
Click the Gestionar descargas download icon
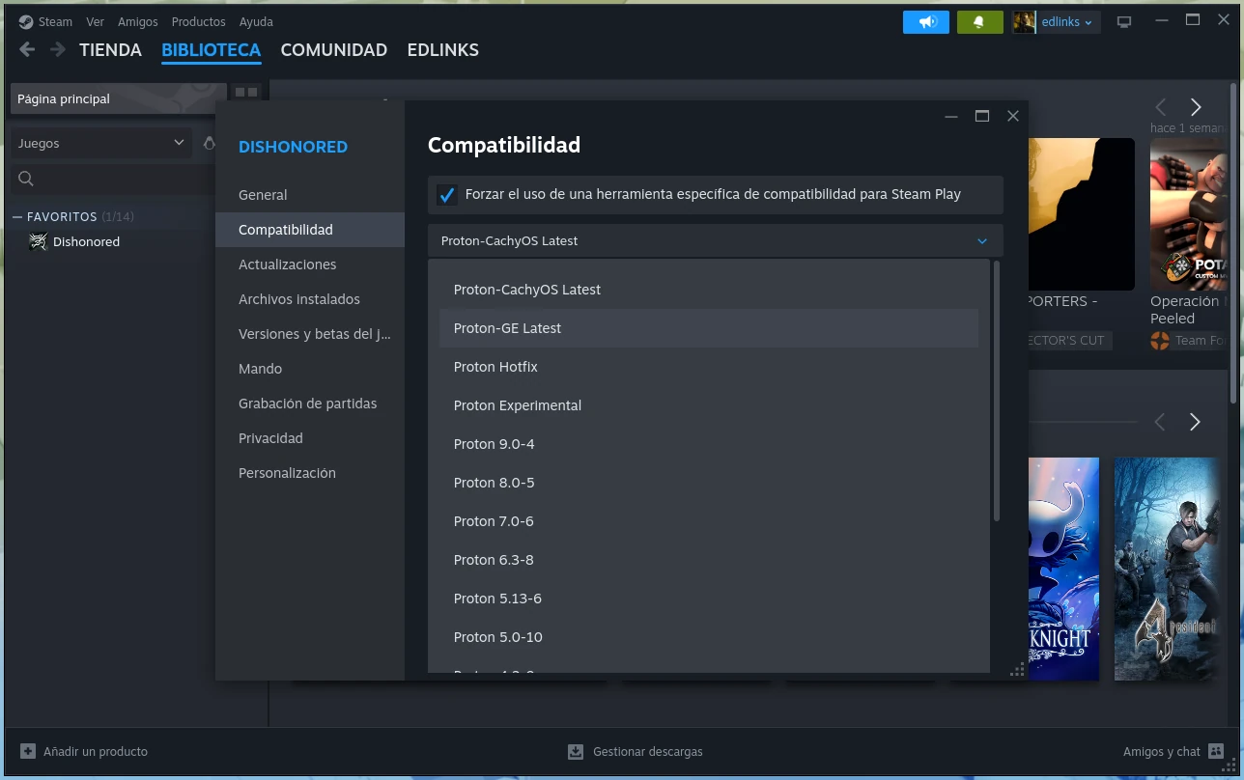tap(576, 751)
